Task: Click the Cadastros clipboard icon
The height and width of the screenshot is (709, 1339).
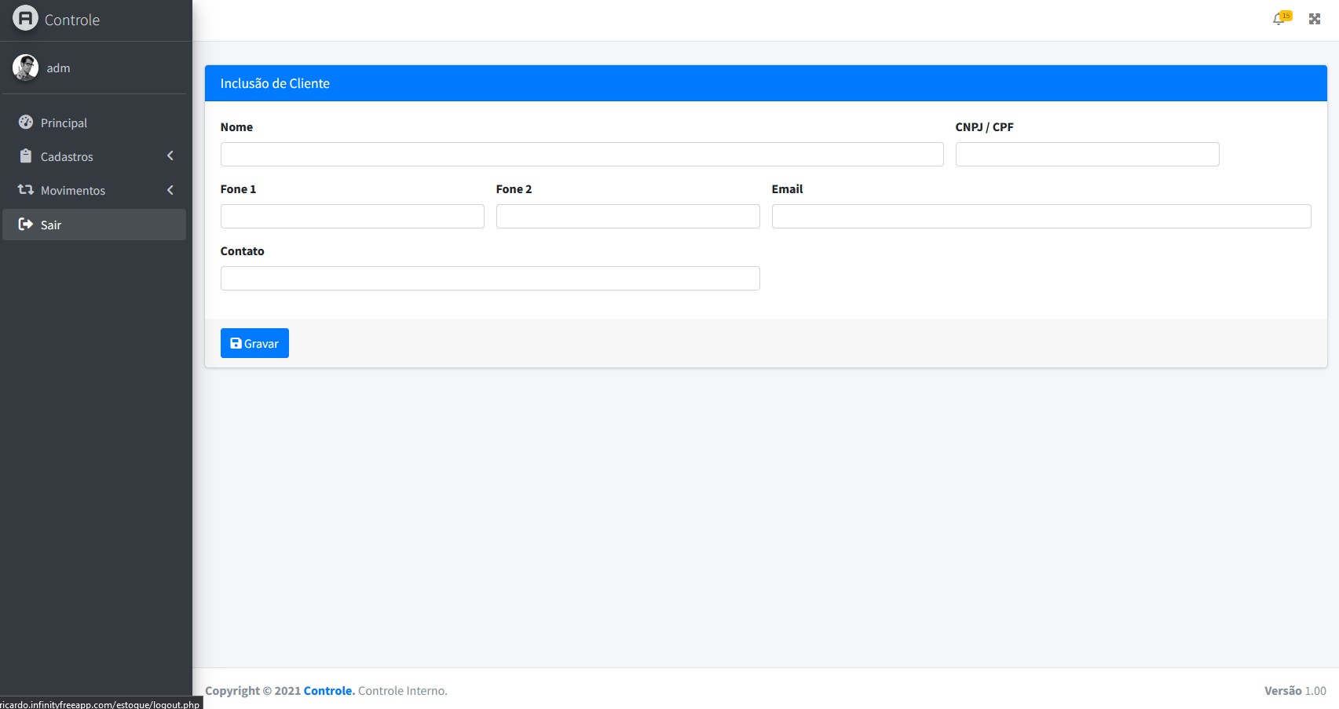Action: coord(26,156)
